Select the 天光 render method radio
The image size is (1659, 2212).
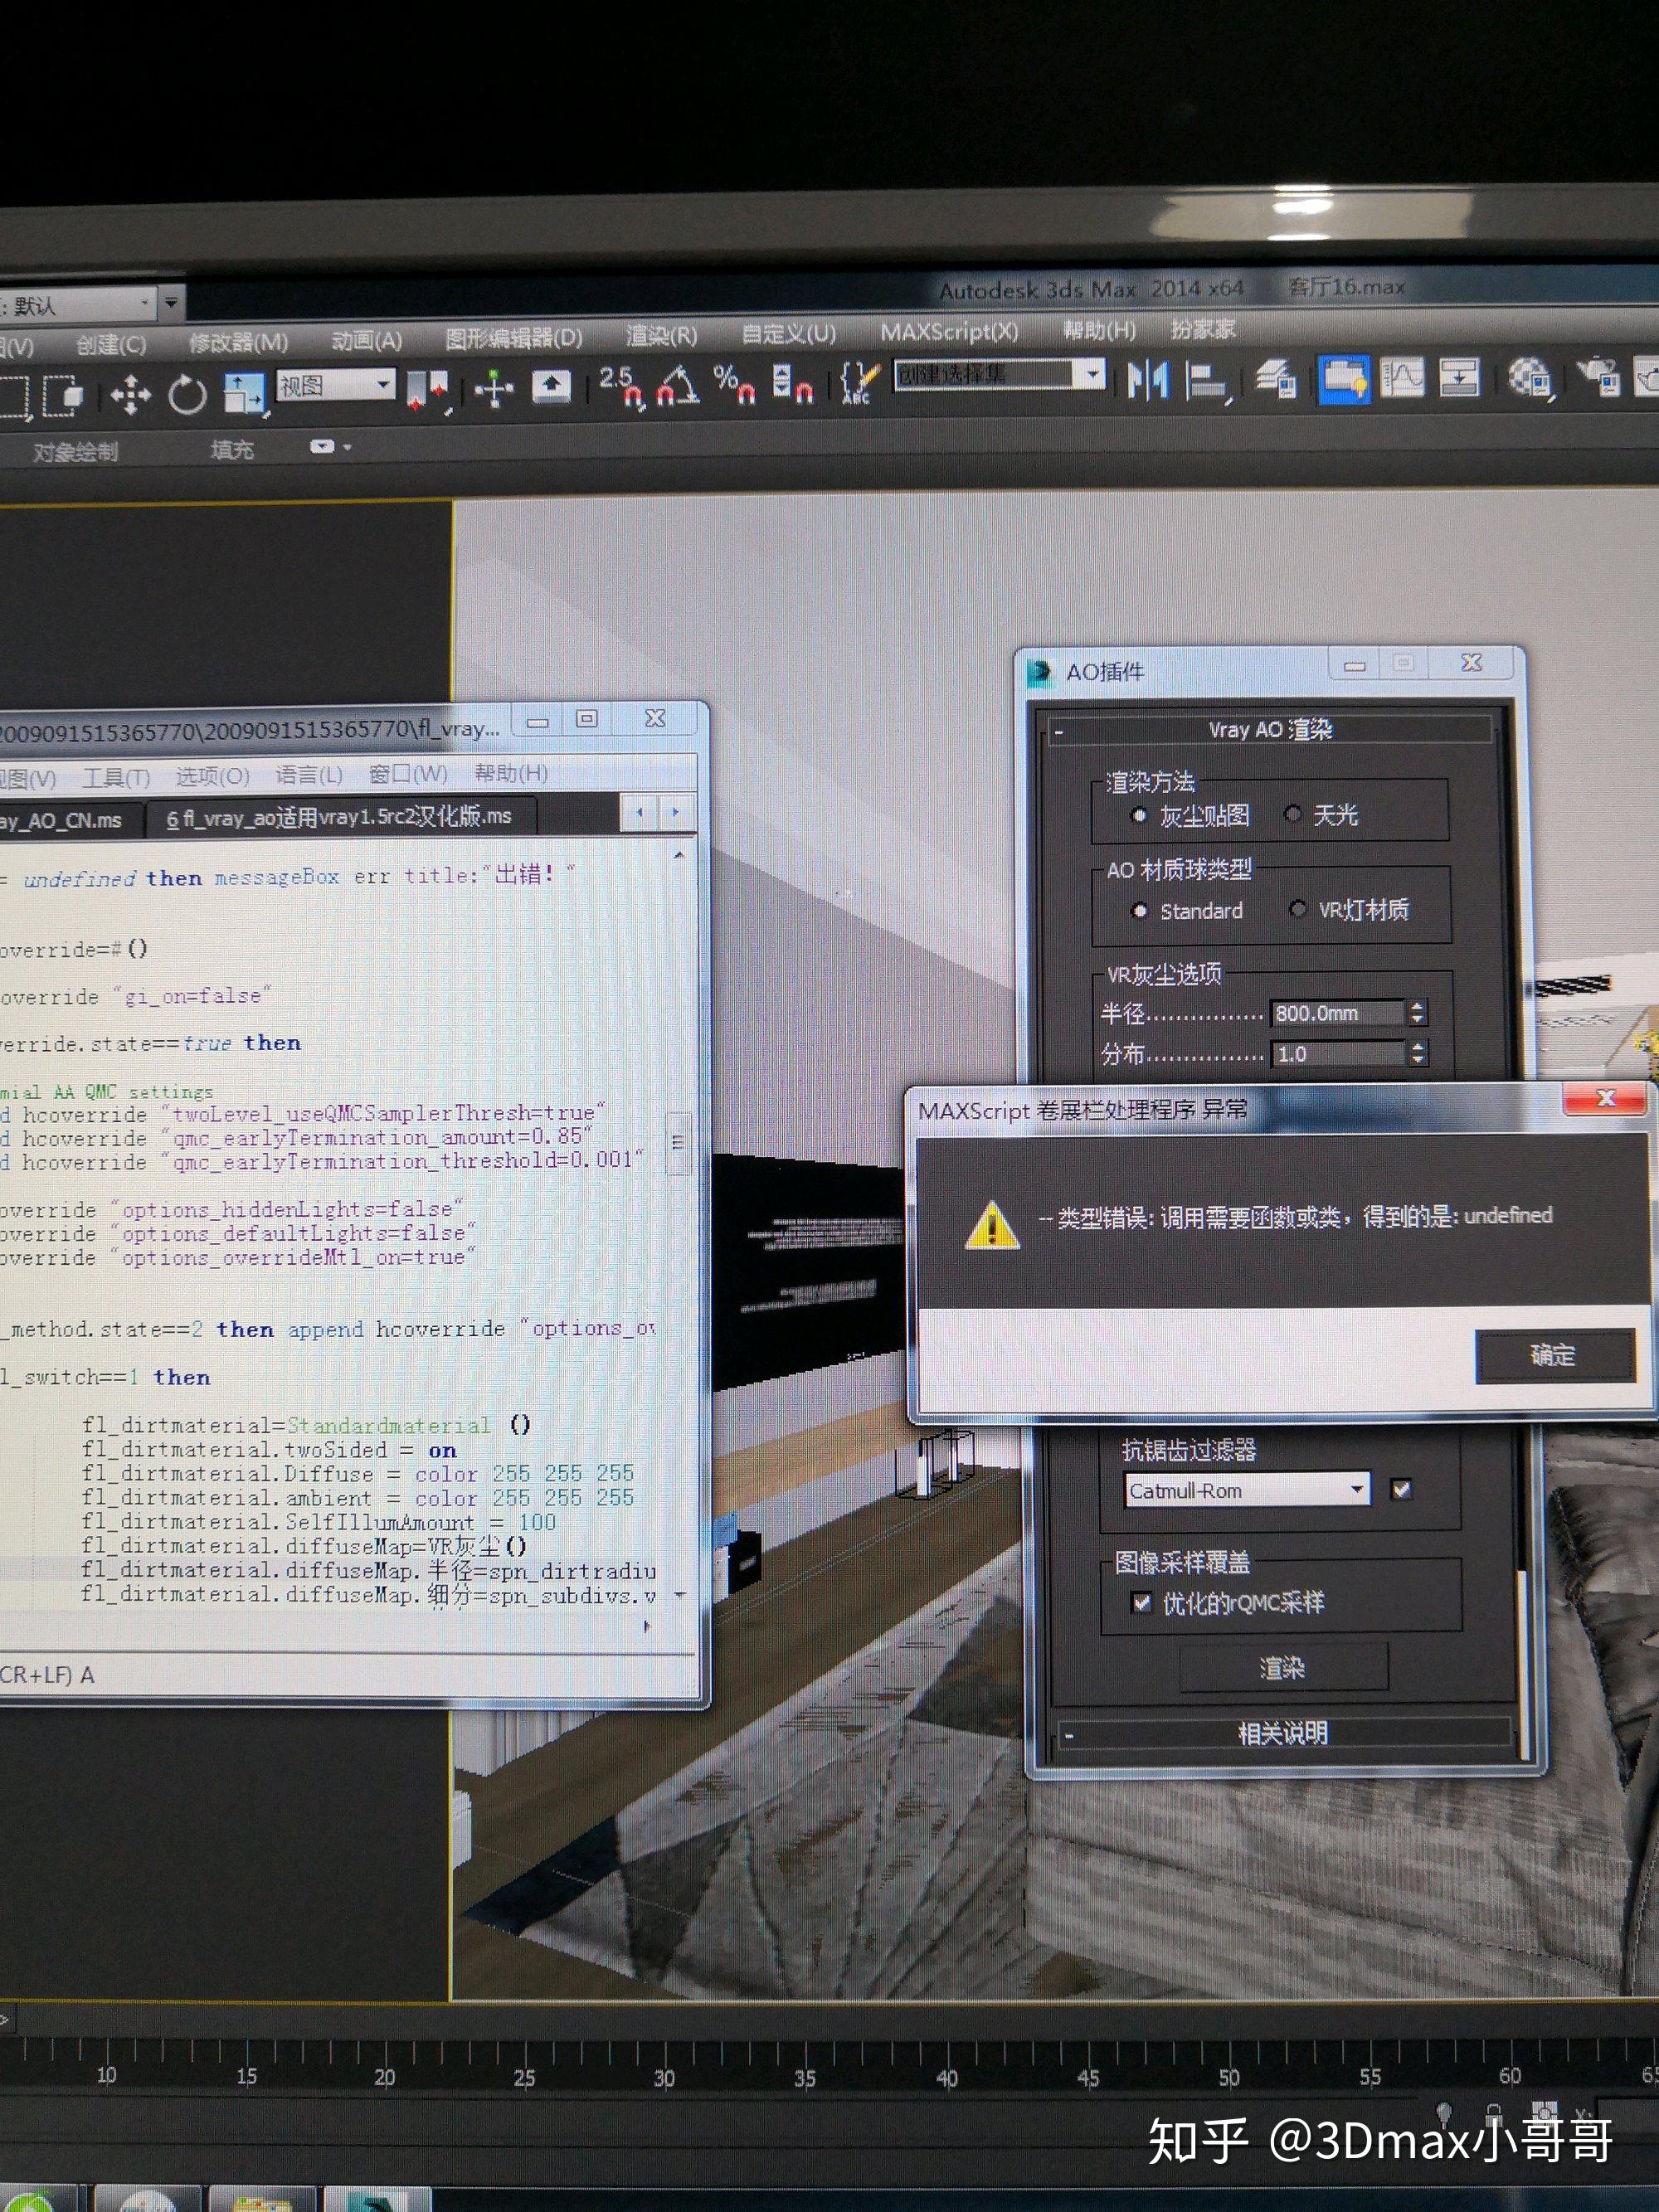1292,814
